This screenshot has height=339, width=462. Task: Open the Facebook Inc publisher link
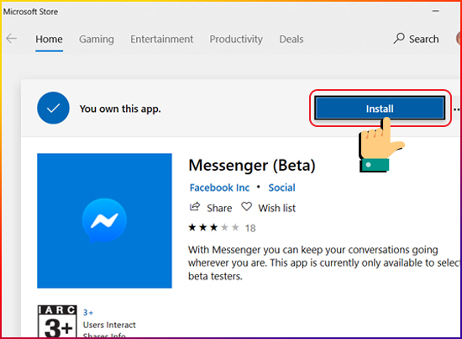click(219, 188)
